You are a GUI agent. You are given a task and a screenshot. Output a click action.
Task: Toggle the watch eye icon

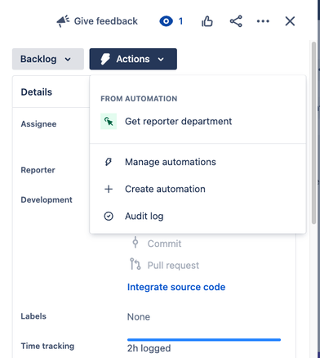pos(166,21)
